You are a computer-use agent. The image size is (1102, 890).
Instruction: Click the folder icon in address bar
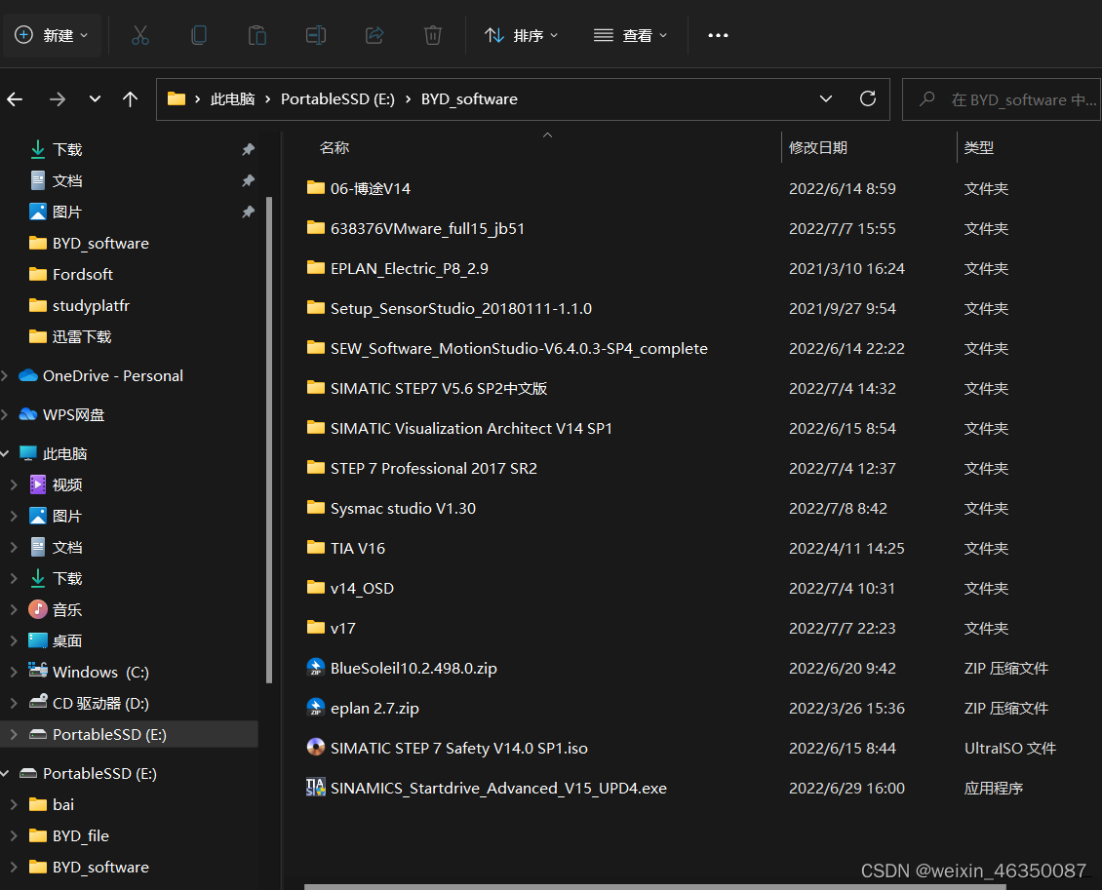pos(177,99)
